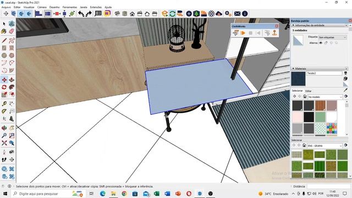The width and height of the screenshot is (352, 198).
Task: Open the Windows Start menu
Action: coord(5,194)
